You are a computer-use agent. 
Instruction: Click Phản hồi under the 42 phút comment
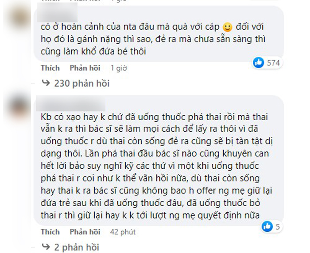(85, 232)
